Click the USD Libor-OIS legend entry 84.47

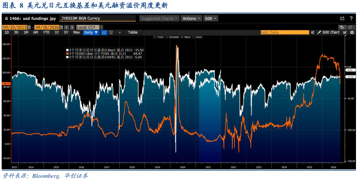tap(104, 54)
